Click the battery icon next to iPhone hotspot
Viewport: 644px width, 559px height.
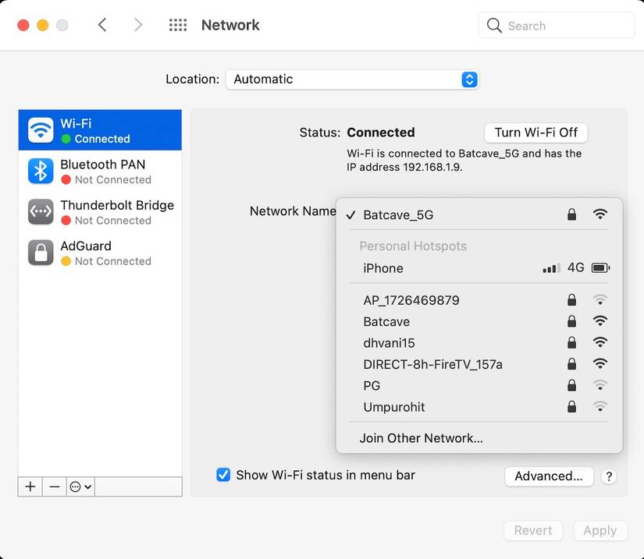(600, 267)
